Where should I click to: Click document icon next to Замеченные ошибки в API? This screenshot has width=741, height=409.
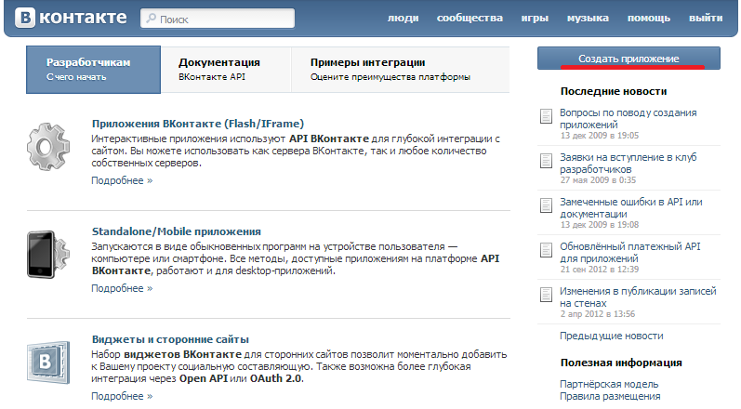point(546,205)
